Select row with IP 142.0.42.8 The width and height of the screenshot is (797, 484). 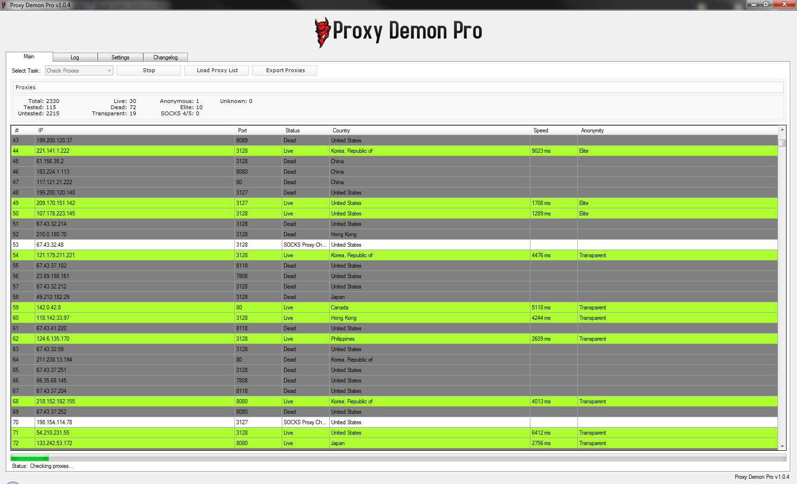pyautogui.click(x=394, y=307)
